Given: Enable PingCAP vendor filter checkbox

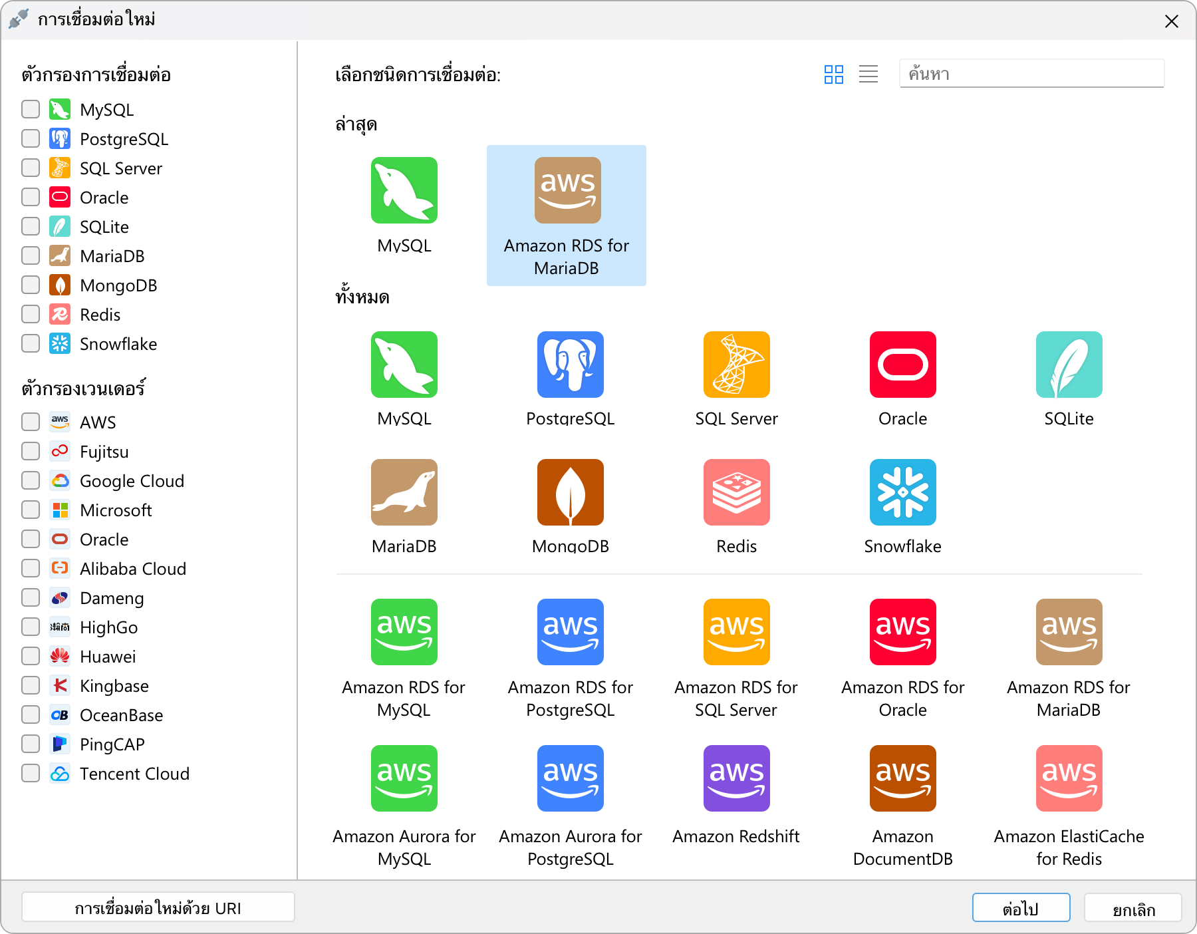Looking at the screenshot, I should pos(31,744).
